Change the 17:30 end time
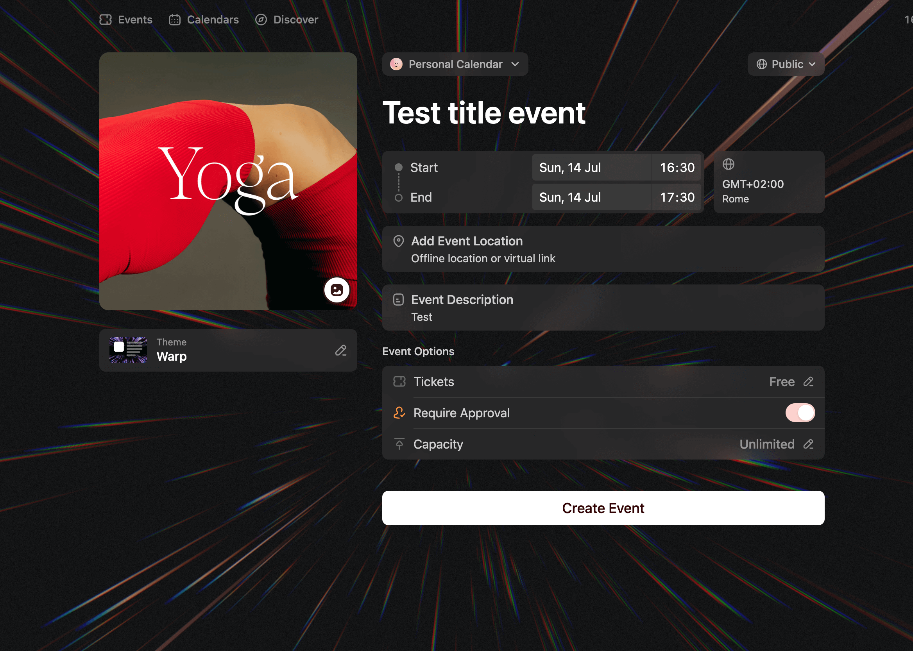Image resolution: width=913 pixels, height=651 pixels. 677,197
